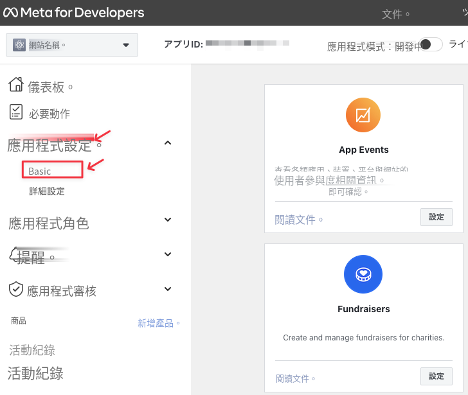The width and height of the screenshot is (468, 395).
Task: Open 閱讀文件 link in App Events card
Action: point(298,220)
